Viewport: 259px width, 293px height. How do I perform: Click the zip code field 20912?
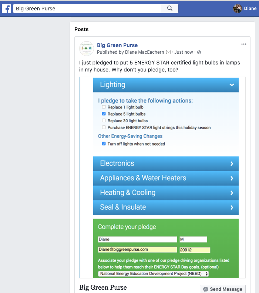coord(195,250)
